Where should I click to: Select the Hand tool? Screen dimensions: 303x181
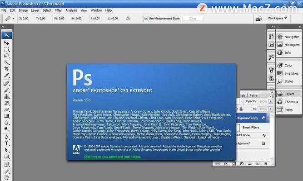pos(6,177)
